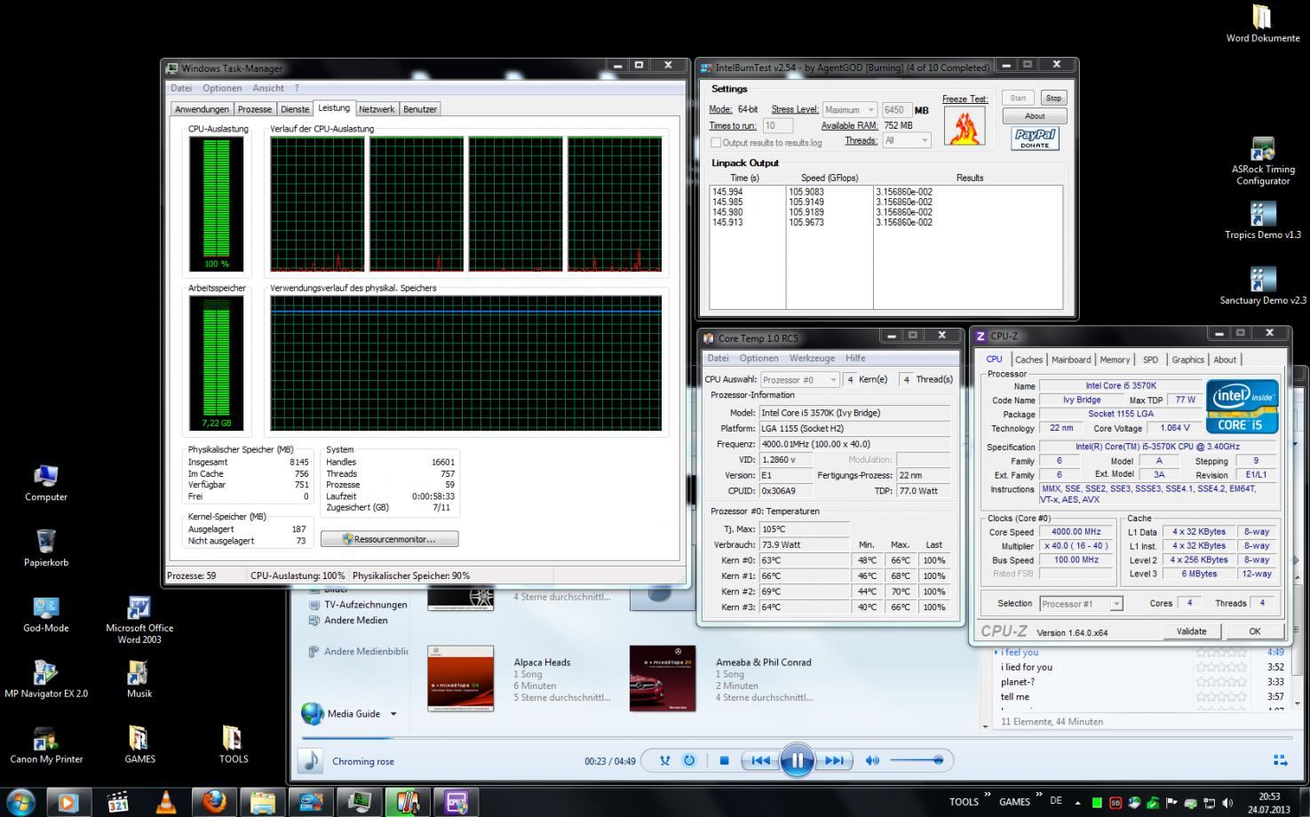This screenshot has height=817, width=1310.
Task: Expand the GAMES toolbar chevron
Action: tap(1037, 795)
